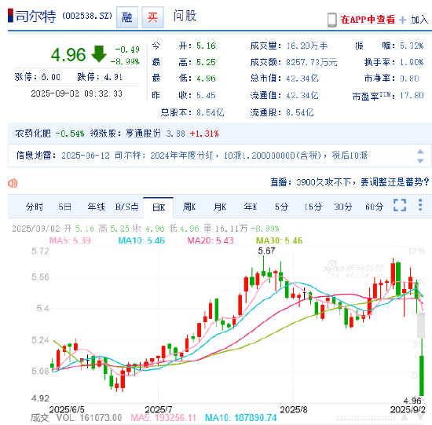The image size is (432, 425).
Task: Open the three-dot chart options menu
Action: 420,205
